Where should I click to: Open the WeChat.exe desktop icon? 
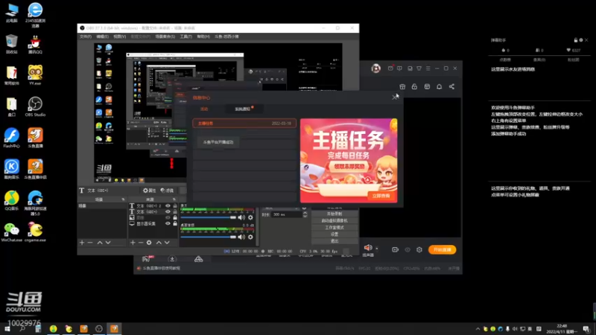click(x=11, y=232)
